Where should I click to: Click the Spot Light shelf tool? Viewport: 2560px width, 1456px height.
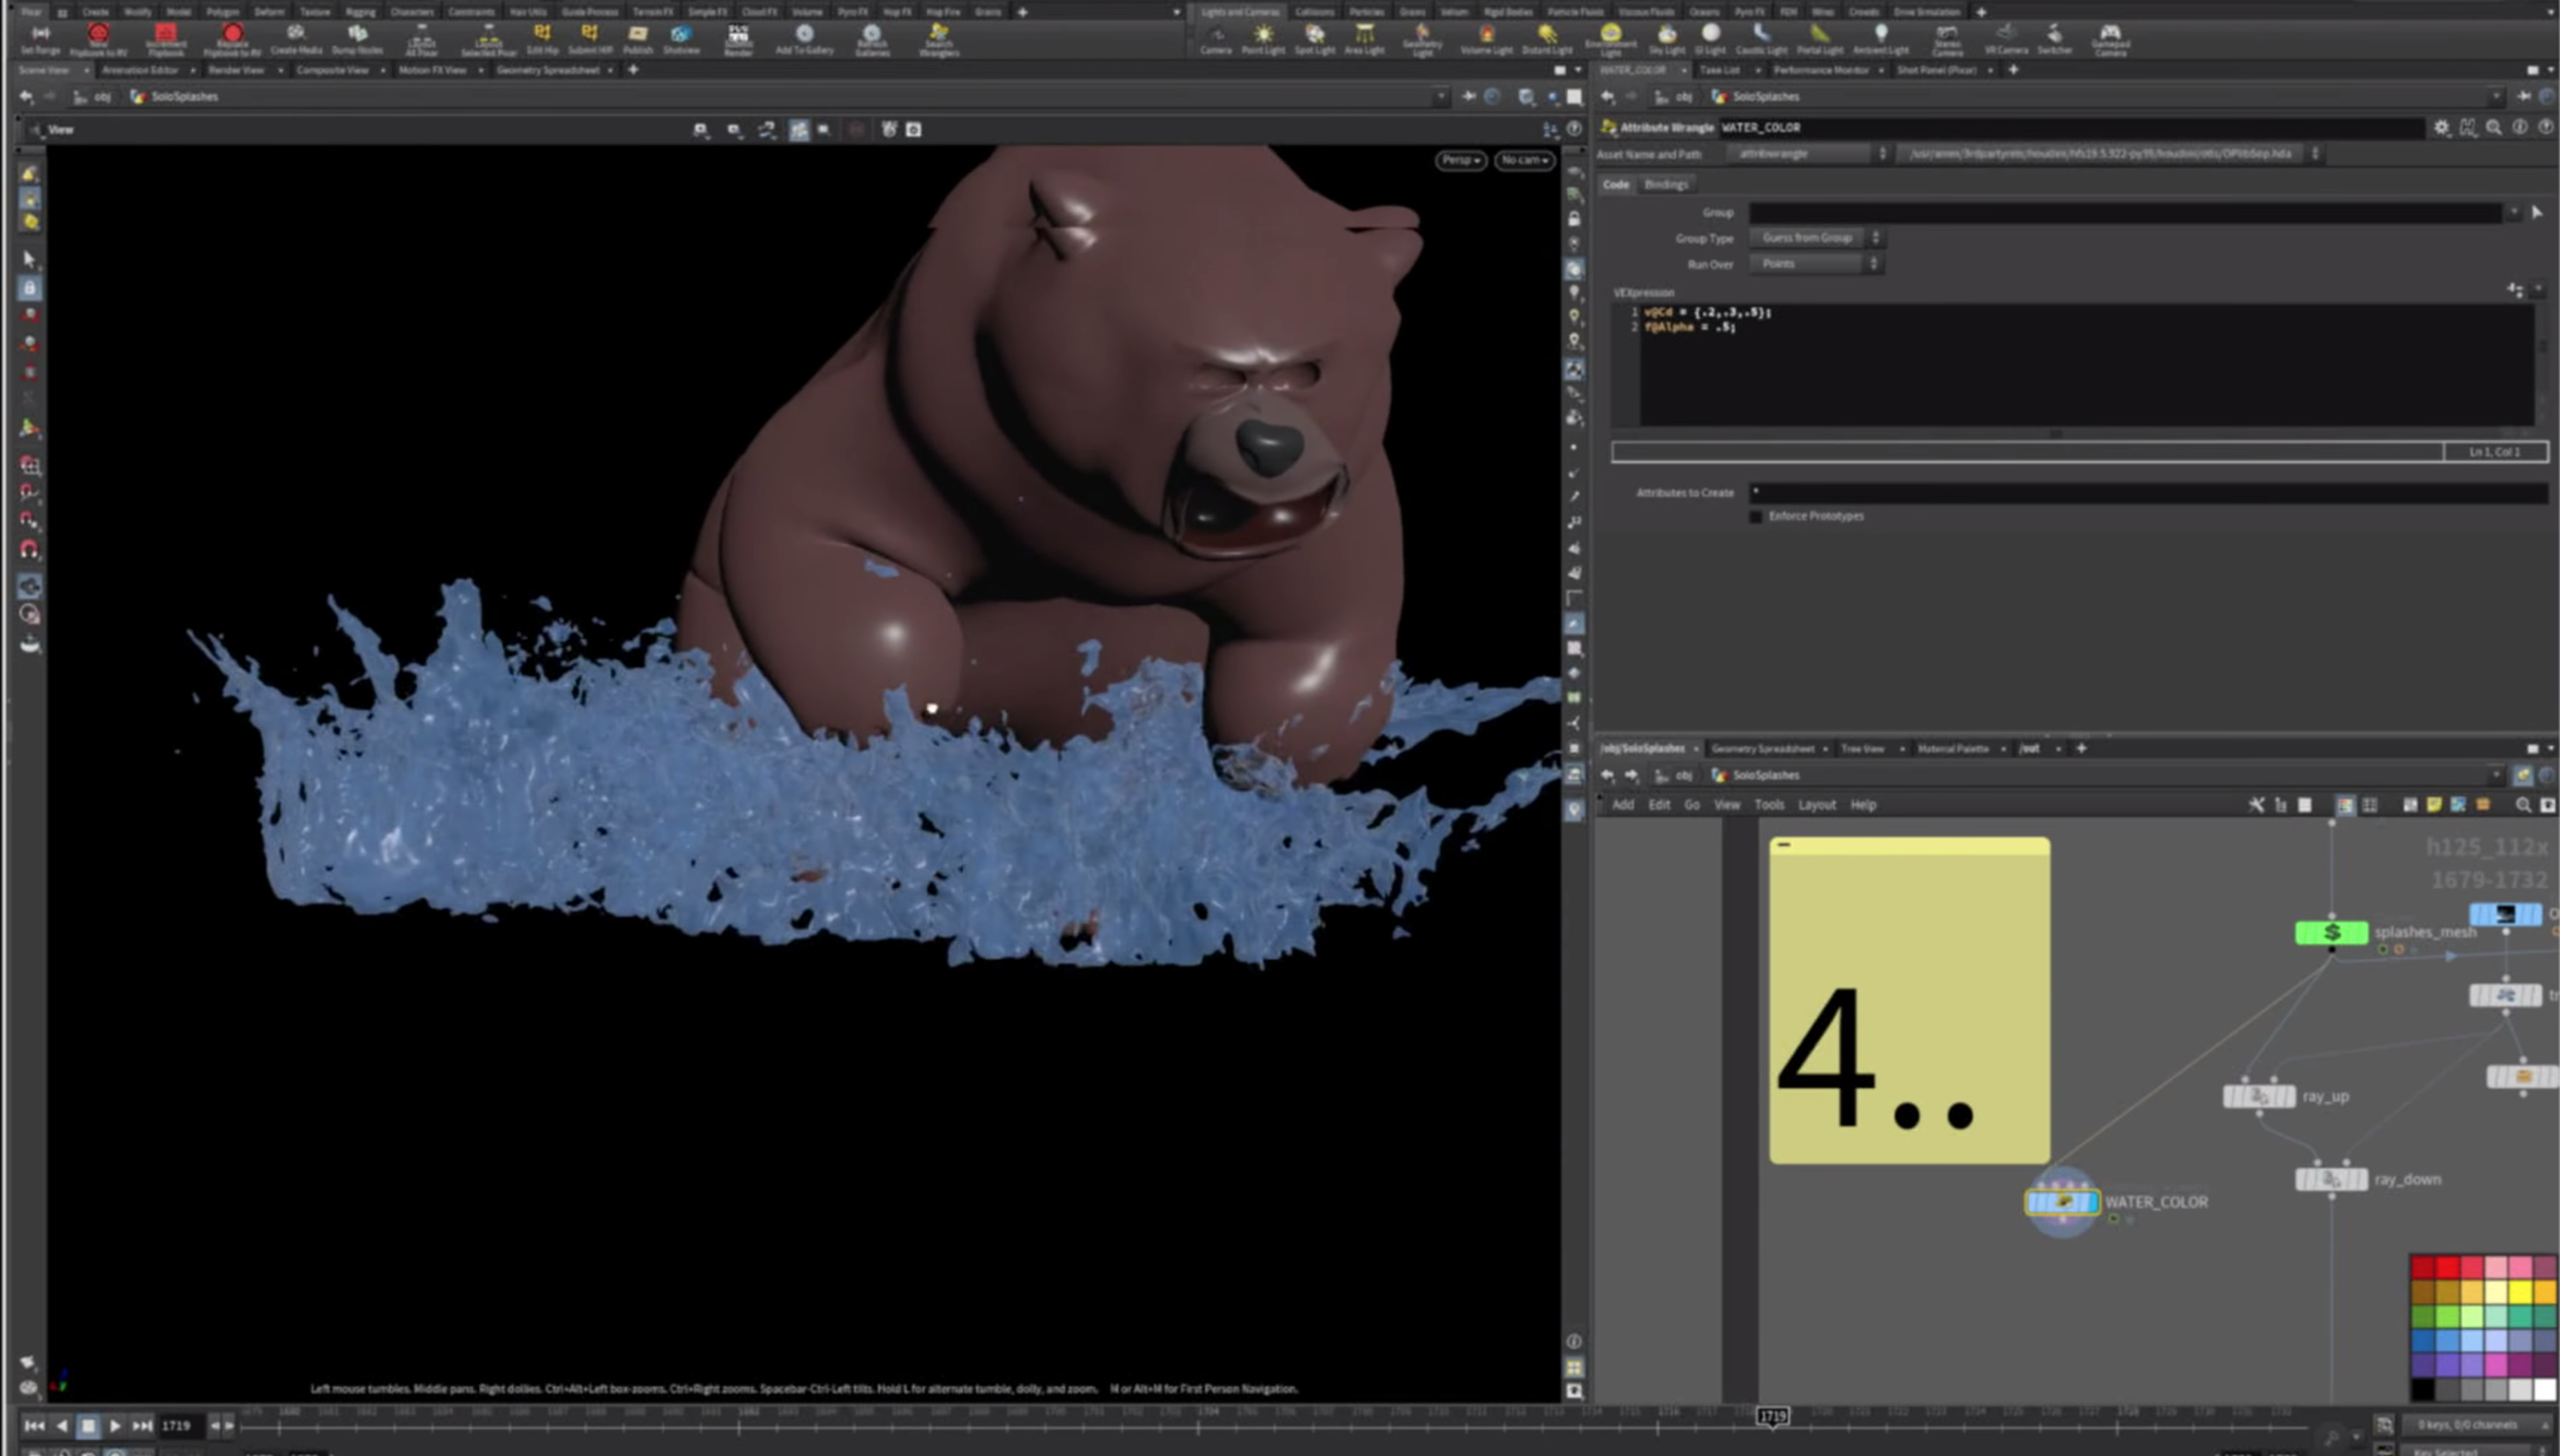[x=1314, y=39]
